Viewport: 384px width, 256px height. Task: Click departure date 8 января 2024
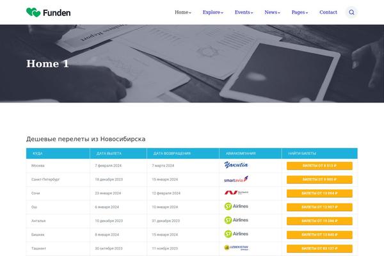point(107,235)
